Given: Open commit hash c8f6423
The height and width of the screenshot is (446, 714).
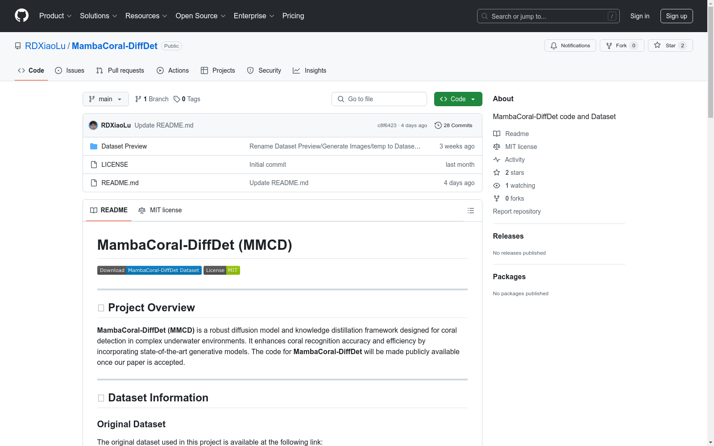Looking at the screenshot, I should click(387, 125).
